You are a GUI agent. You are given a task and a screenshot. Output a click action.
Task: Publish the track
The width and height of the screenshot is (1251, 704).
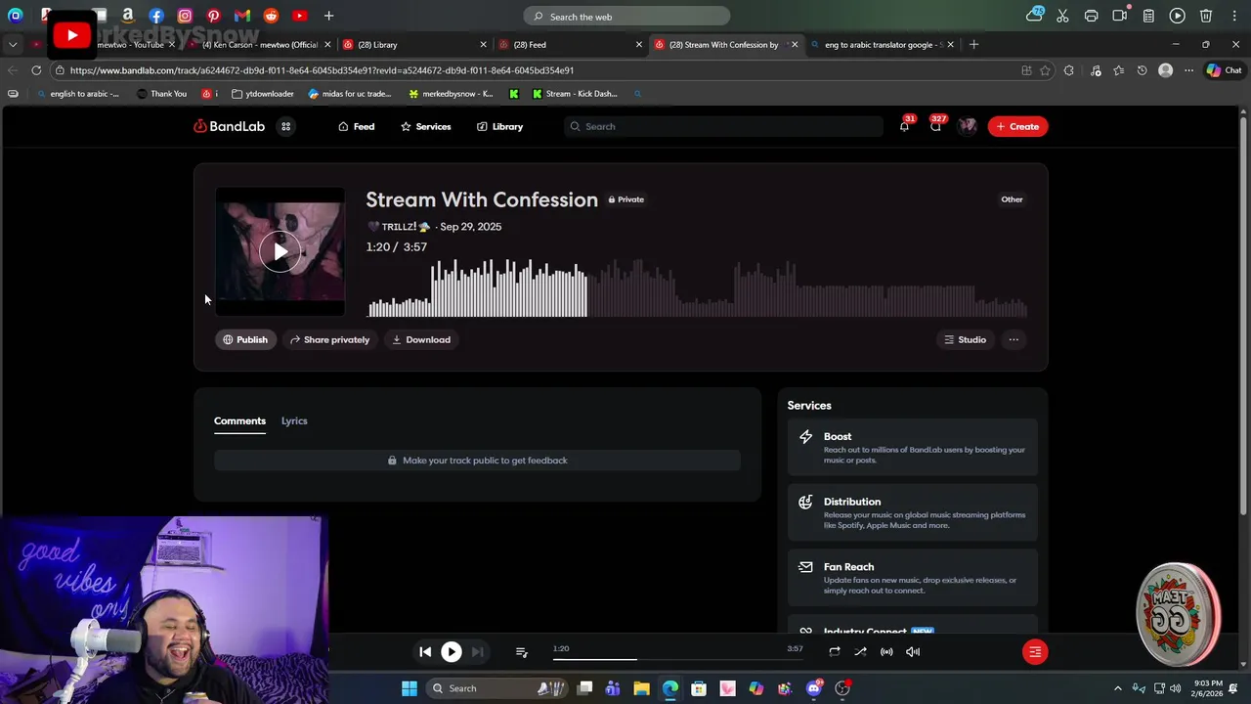(244, 339)
